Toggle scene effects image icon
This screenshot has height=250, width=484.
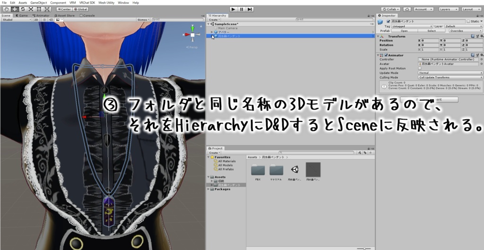pyautogui.click(x=58, y=19)
